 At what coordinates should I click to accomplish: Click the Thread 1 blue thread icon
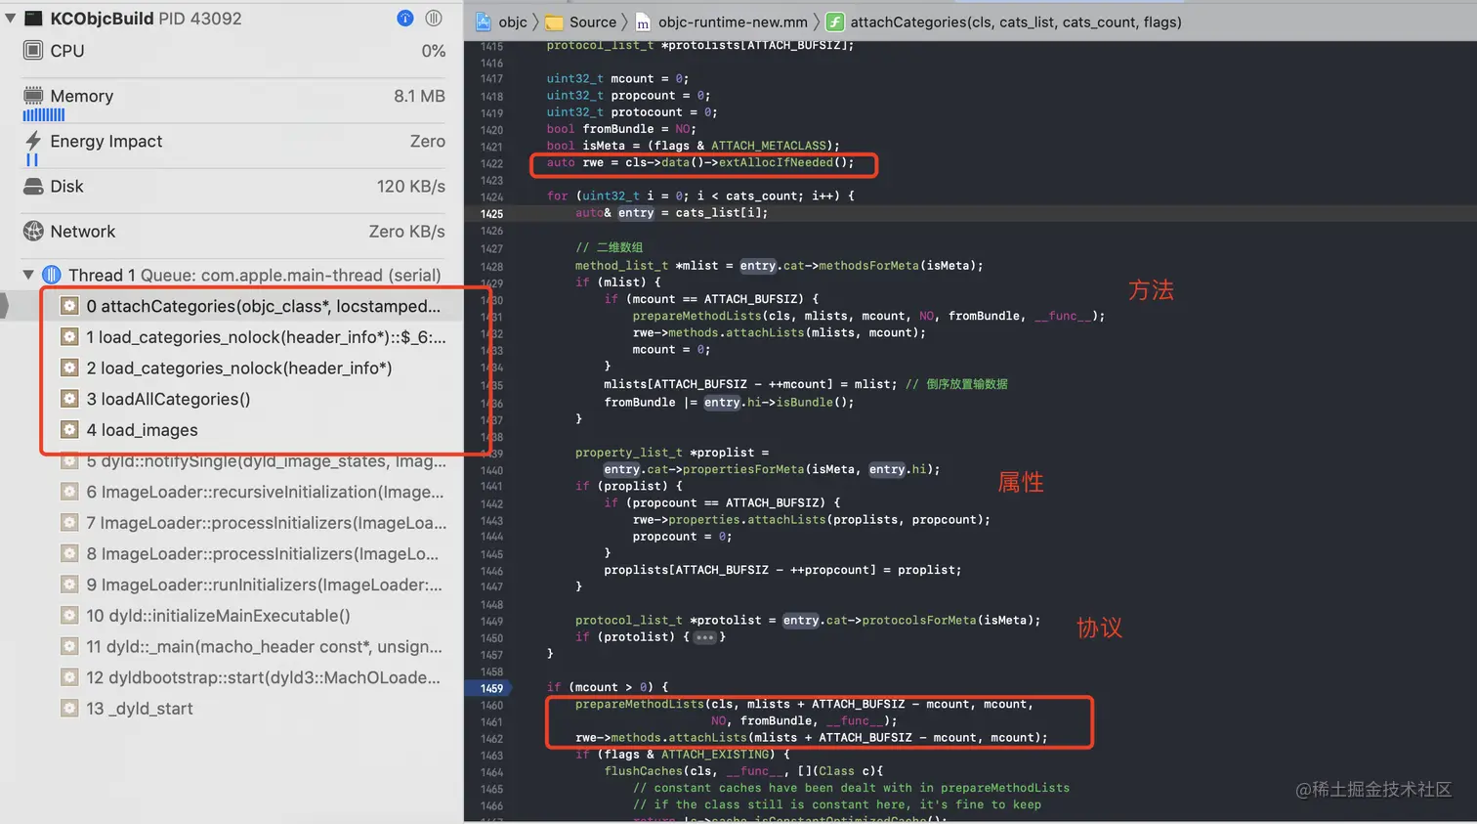point(52,275)
